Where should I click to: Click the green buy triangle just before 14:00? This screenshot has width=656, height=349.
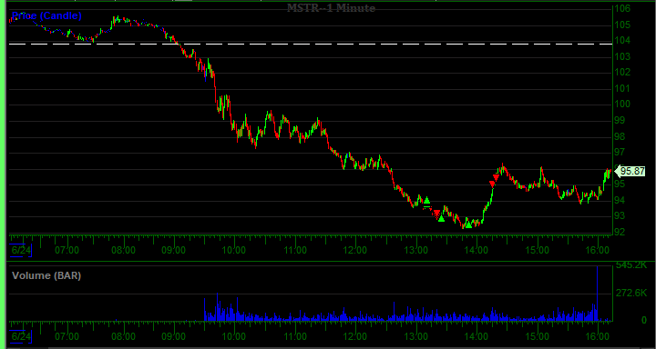coord(468,224)
